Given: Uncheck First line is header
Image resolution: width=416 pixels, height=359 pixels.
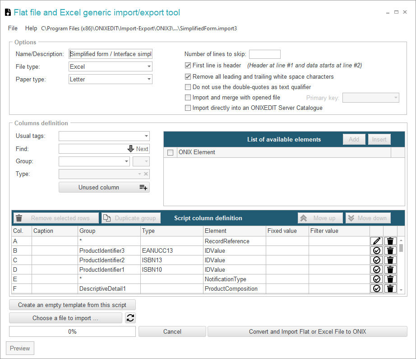Looking at the screenshot, I should tap(188, 66).
